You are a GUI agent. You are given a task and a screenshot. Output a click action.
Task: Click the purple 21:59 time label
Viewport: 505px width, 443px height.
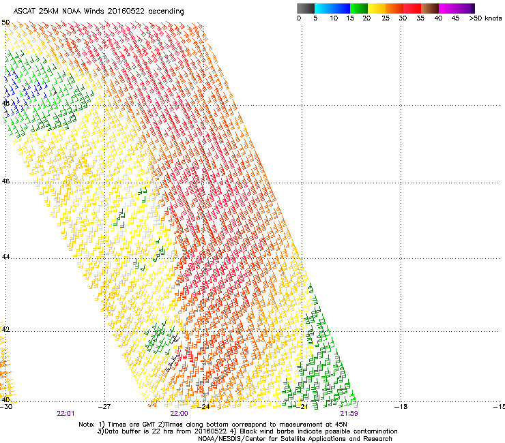(349, 414)
